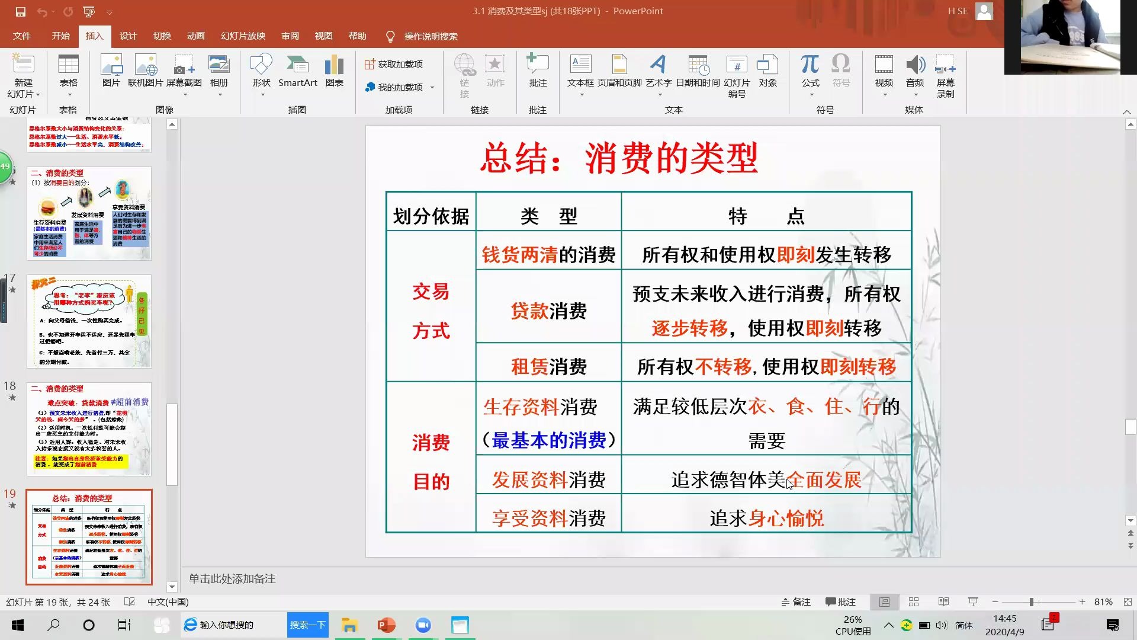Start slideshow from status bar icon
1137x640 pixels.
973,602
